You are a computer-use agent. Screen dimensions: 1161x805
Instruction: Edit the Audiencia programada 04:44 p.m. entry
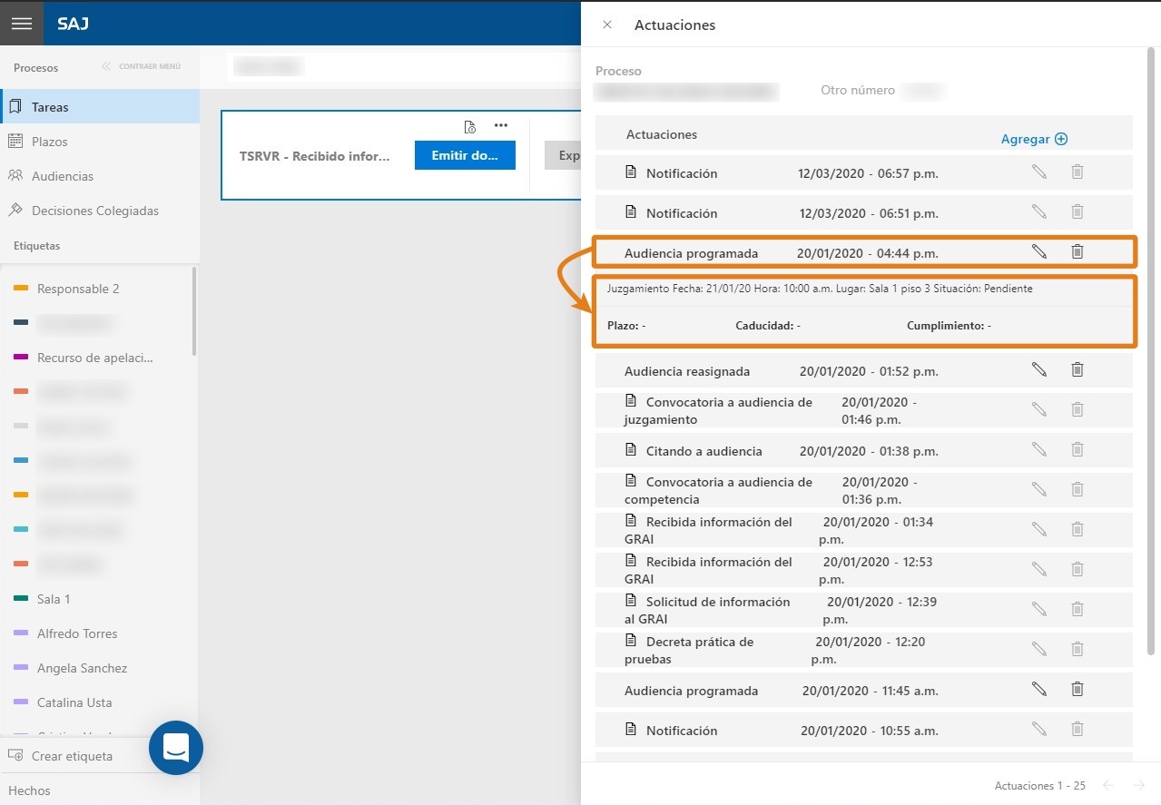(1039, 251)
